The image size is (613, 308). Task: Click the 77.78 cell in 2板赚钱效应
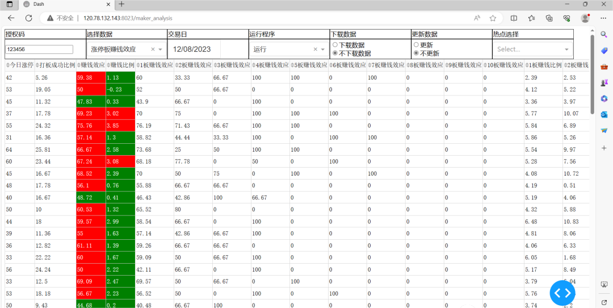coord(193,161)
